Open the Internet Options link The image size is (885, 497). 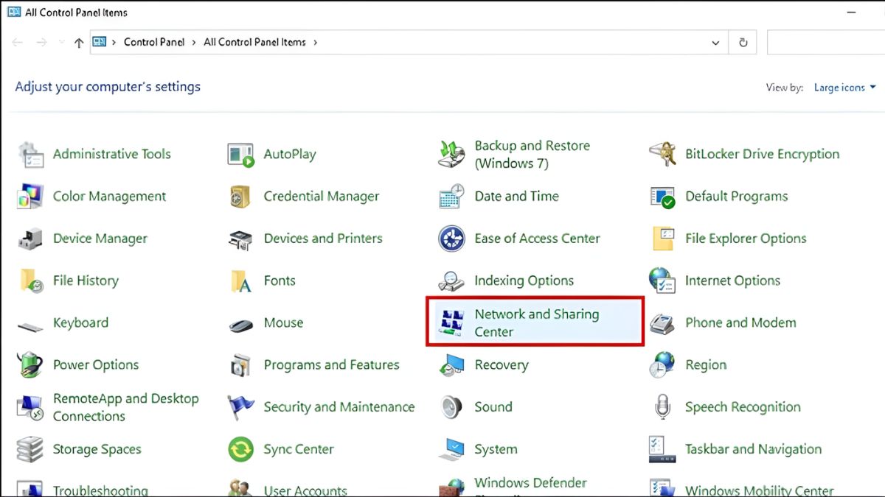pos(732,281)
